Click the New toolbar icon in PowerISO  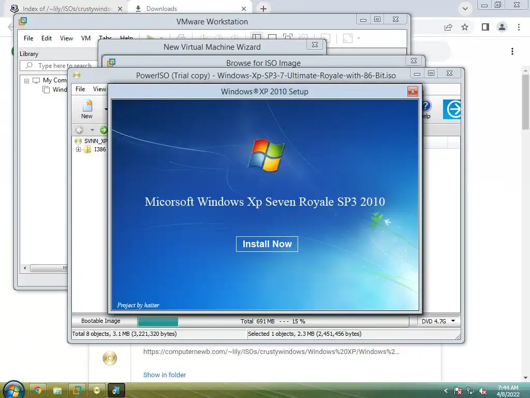[87, 109]
